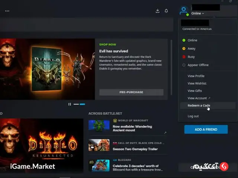
Task: Open the notifications bell
Action: (x=166, y=11)
